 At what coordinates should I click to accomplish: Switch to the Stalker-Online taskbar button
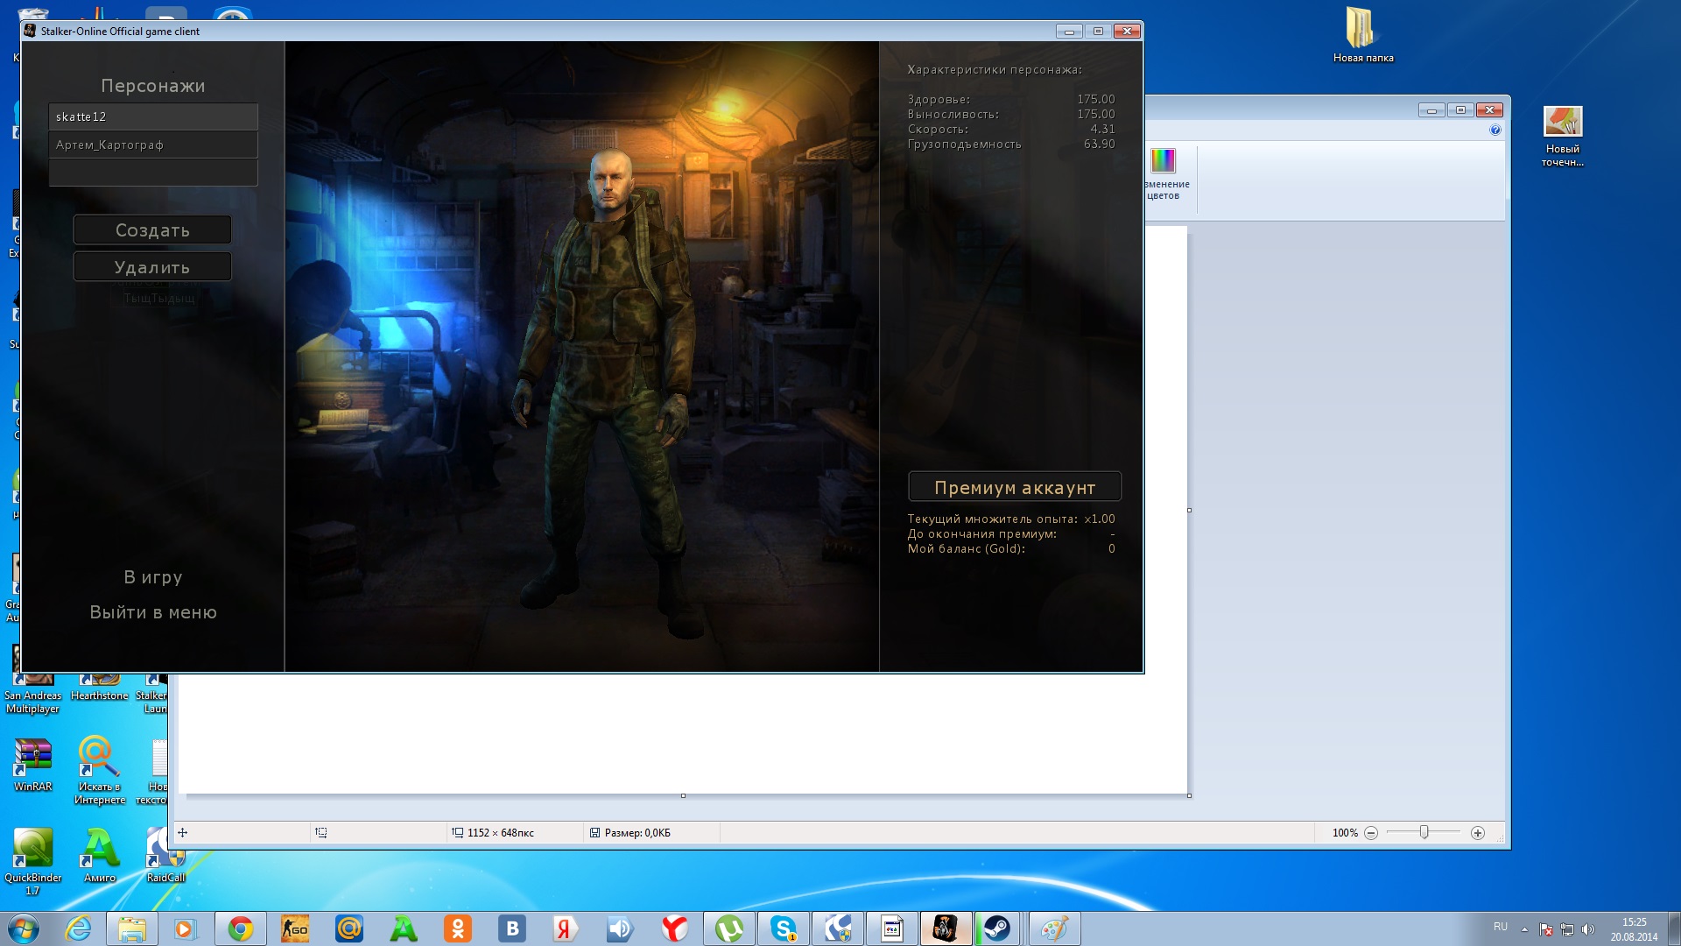tap(946, 928)
